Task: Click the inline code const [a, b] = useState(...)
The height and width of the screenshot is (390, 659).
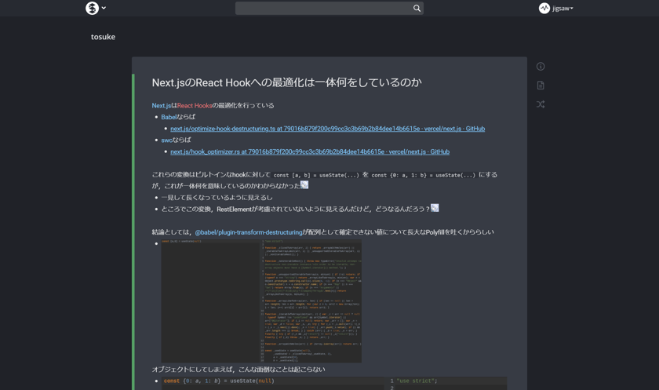Action: pyautogui.click(x=316, y=175)
